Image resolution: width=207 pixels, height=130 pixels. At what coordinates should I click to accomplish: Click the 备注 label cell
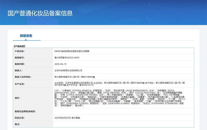pos(33,124)
